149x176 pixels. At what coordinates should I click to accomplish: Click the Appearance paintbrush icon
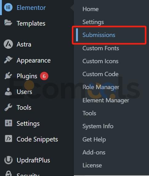pyautogui.click(x=8, y=60)
